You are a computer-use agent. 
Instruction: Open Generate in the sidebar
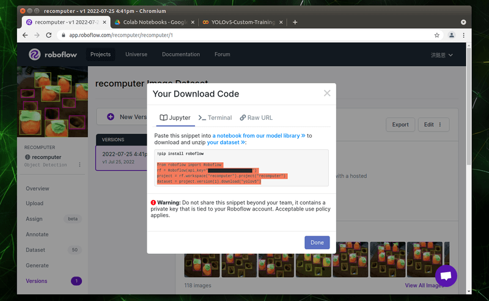[x=37, y=266]
